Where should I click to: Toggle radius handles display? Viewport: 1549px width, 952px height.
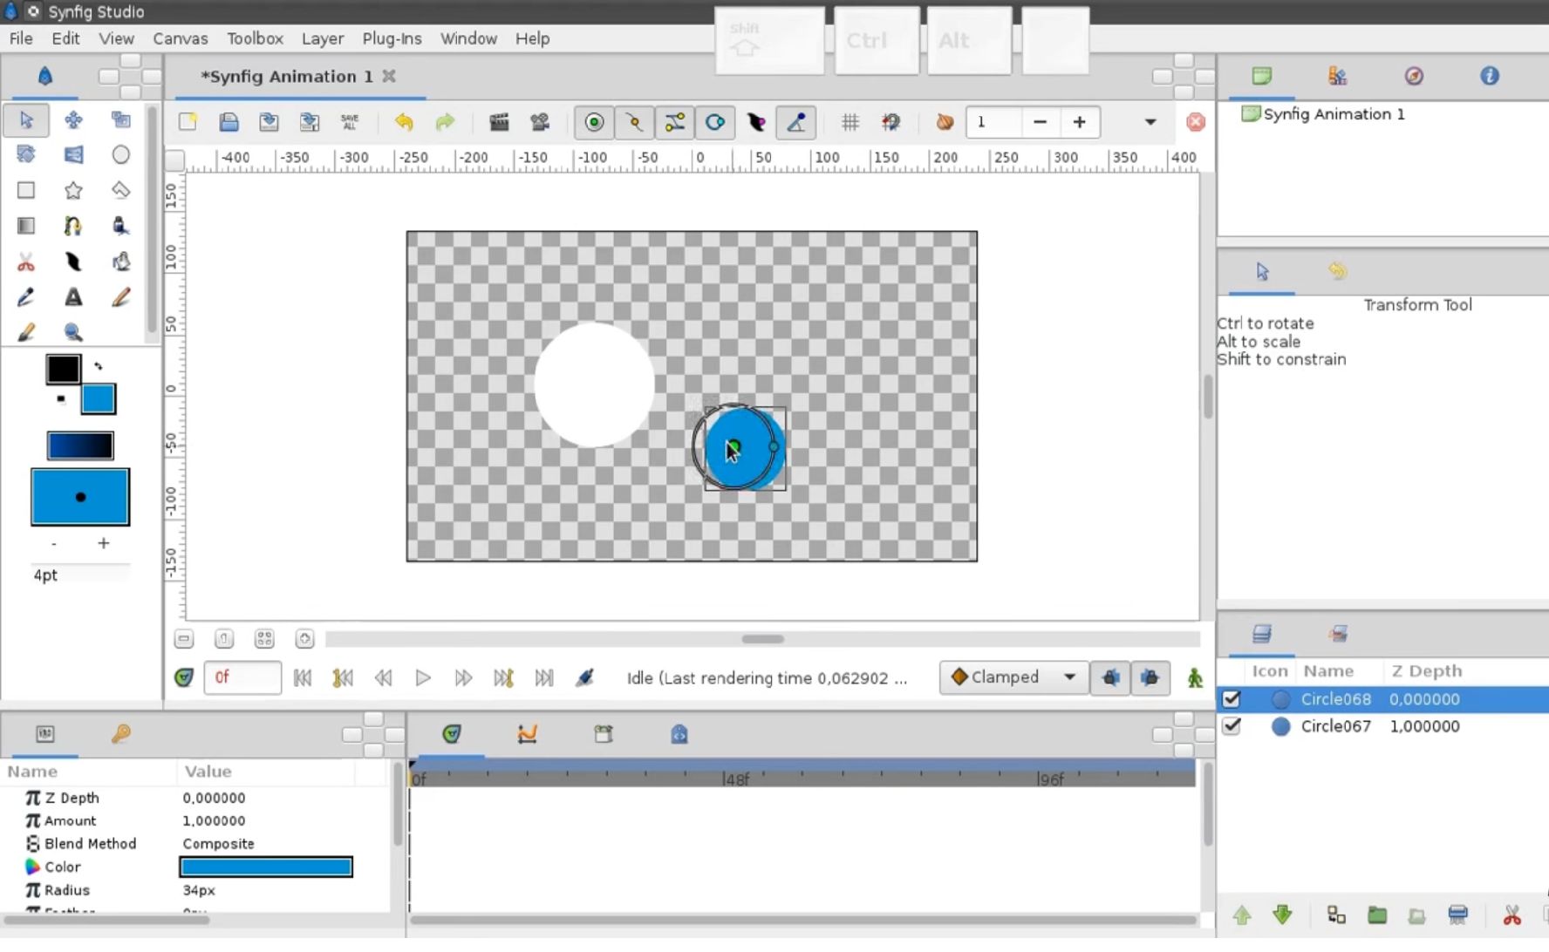point(715,122)
